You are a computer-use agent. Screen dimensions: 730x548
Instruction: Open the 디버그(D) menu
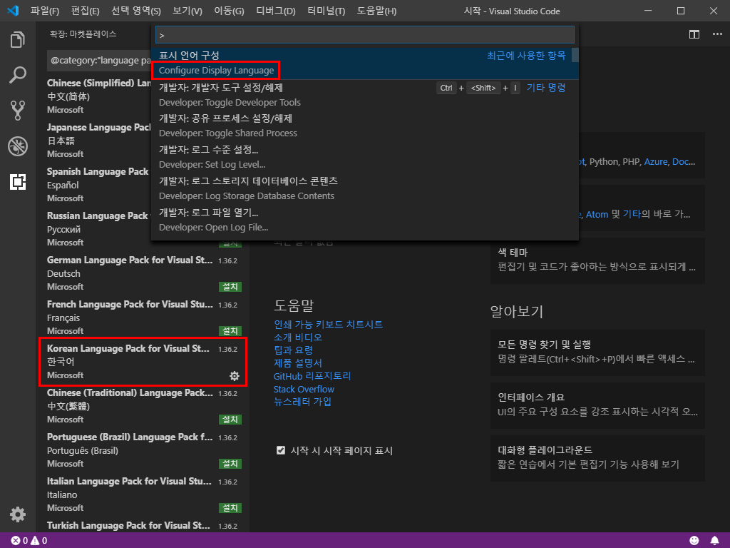point(276,11)
